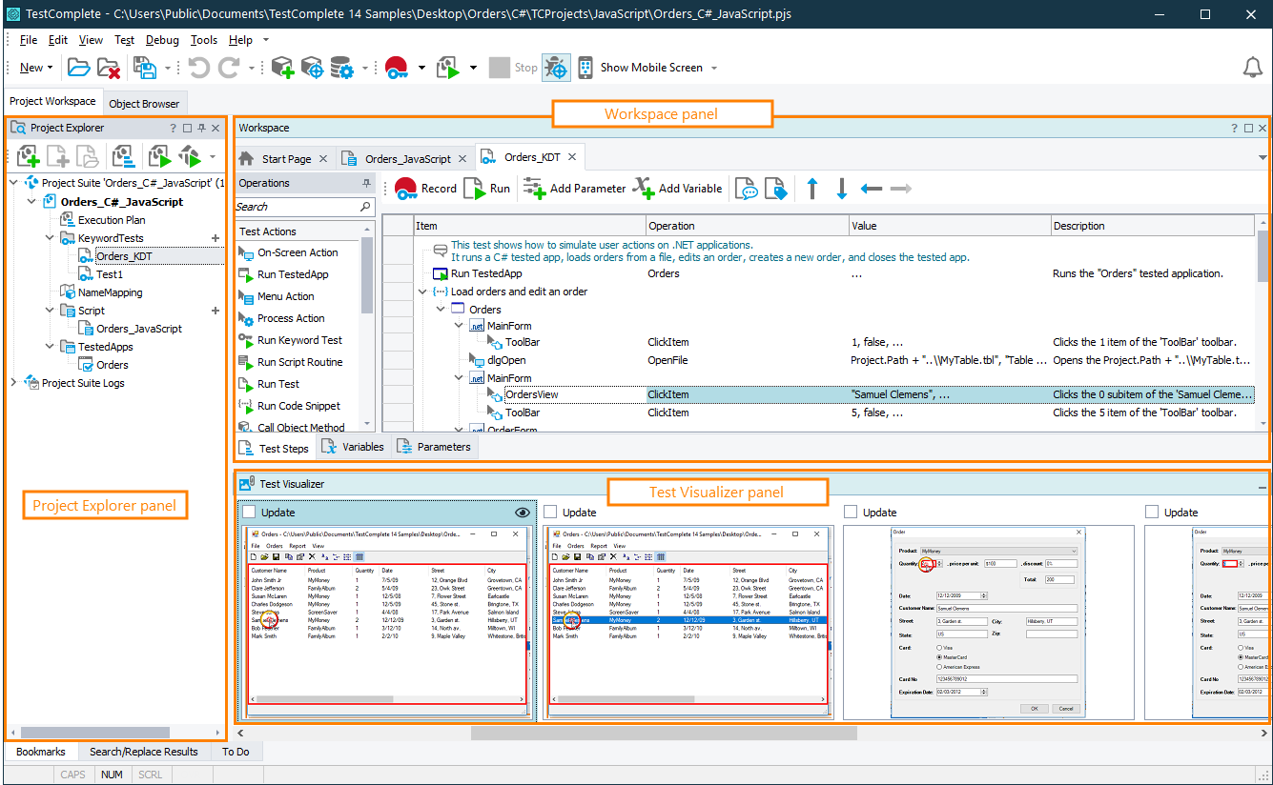Screen dimensions: 1273x785
Task: Toggle the eye icon on the first visualizer frame
Action: pyautogui.click(x=522, y=513)
